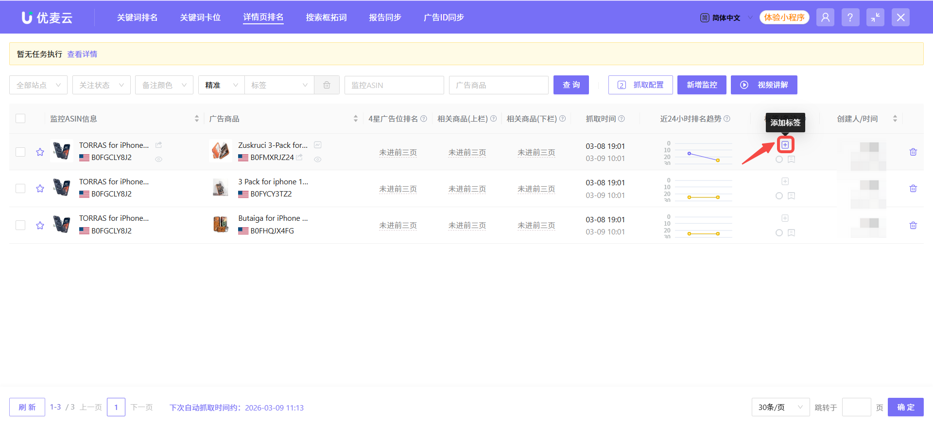
Task: Check the box for the Butaiga row
Action: [x=20, y=225]
